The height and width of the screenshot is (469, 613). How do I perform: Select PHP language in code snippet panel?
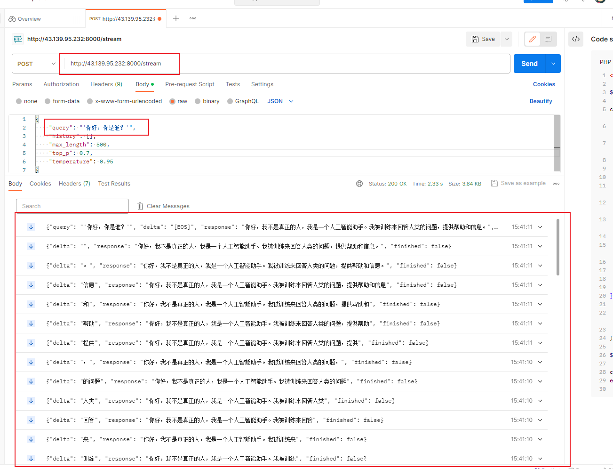pyautogui.click(x=605, y=62)
